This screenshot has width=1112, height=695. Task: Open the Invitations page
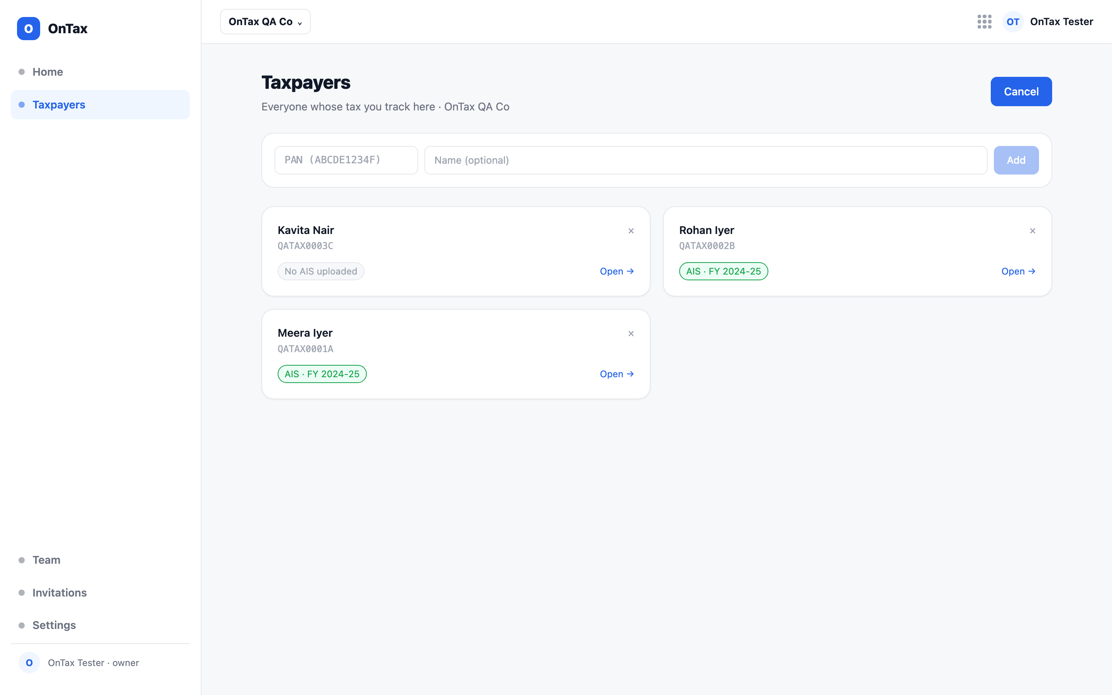[x=100, y=593]
